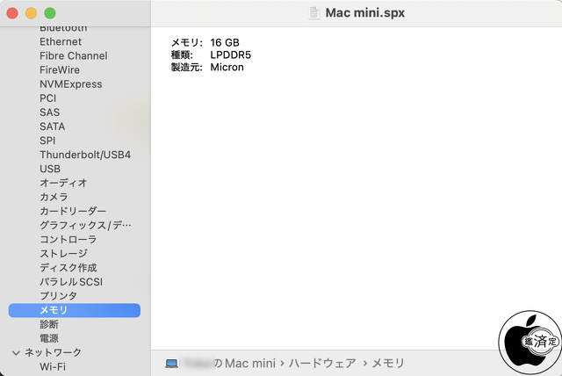Select SPI in the sidebar
562x376 pixels.
tap(47, 141)
